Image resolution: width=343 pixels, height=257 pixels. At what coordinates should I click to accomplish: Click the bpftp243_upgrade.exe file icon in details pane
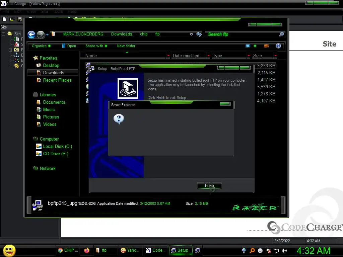click(38, 205)
